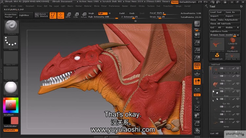Toggle Persp perspective view

point(197,66)
